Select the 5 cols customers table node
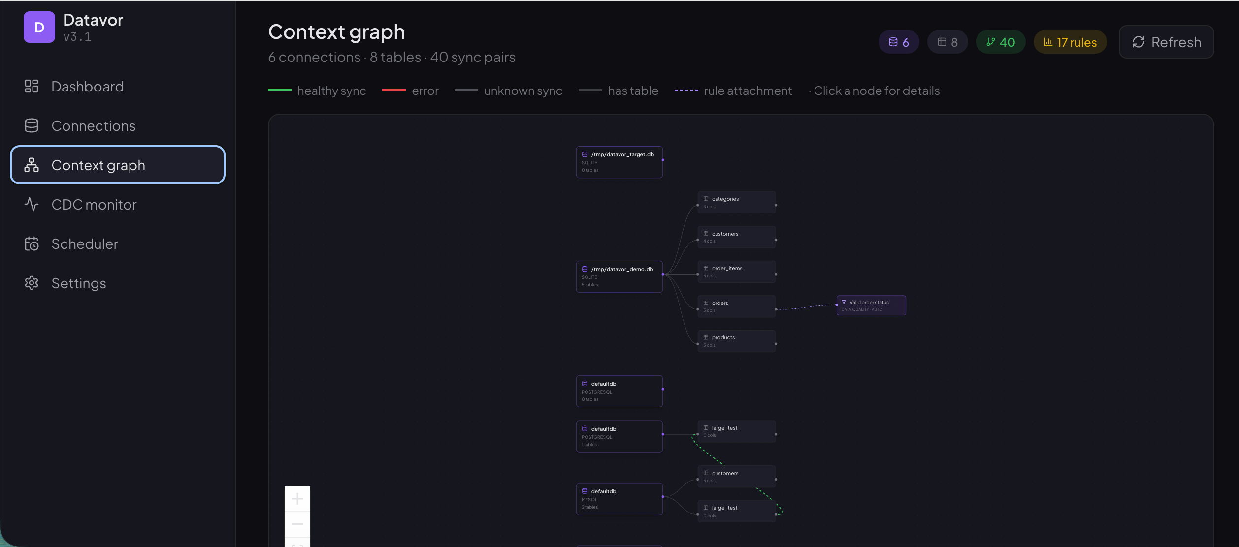 pos(737,477)
